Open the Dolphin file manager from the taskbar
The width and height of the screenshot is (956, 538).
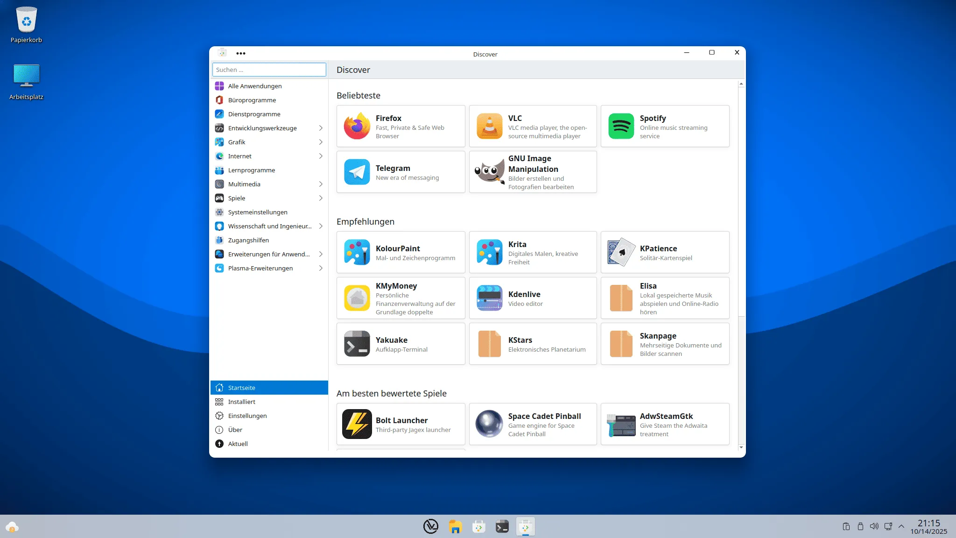tap(455, 526)
